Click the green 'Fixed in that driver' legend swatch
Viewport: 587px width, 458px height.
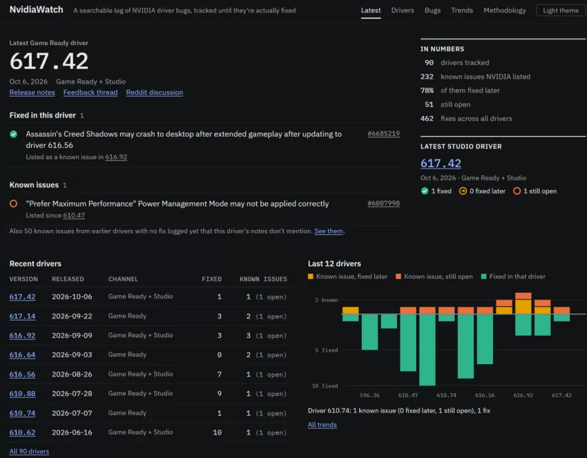pos(483,276)
